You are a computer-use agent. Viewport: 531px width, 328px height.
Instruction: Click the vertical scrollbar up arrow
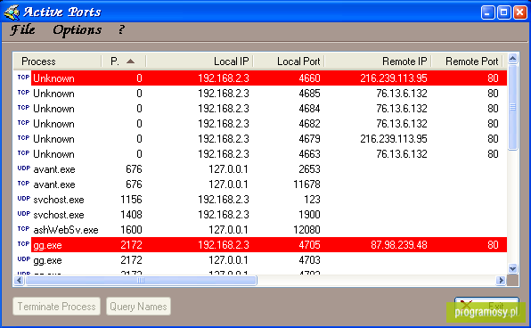[x=512, y=59]
